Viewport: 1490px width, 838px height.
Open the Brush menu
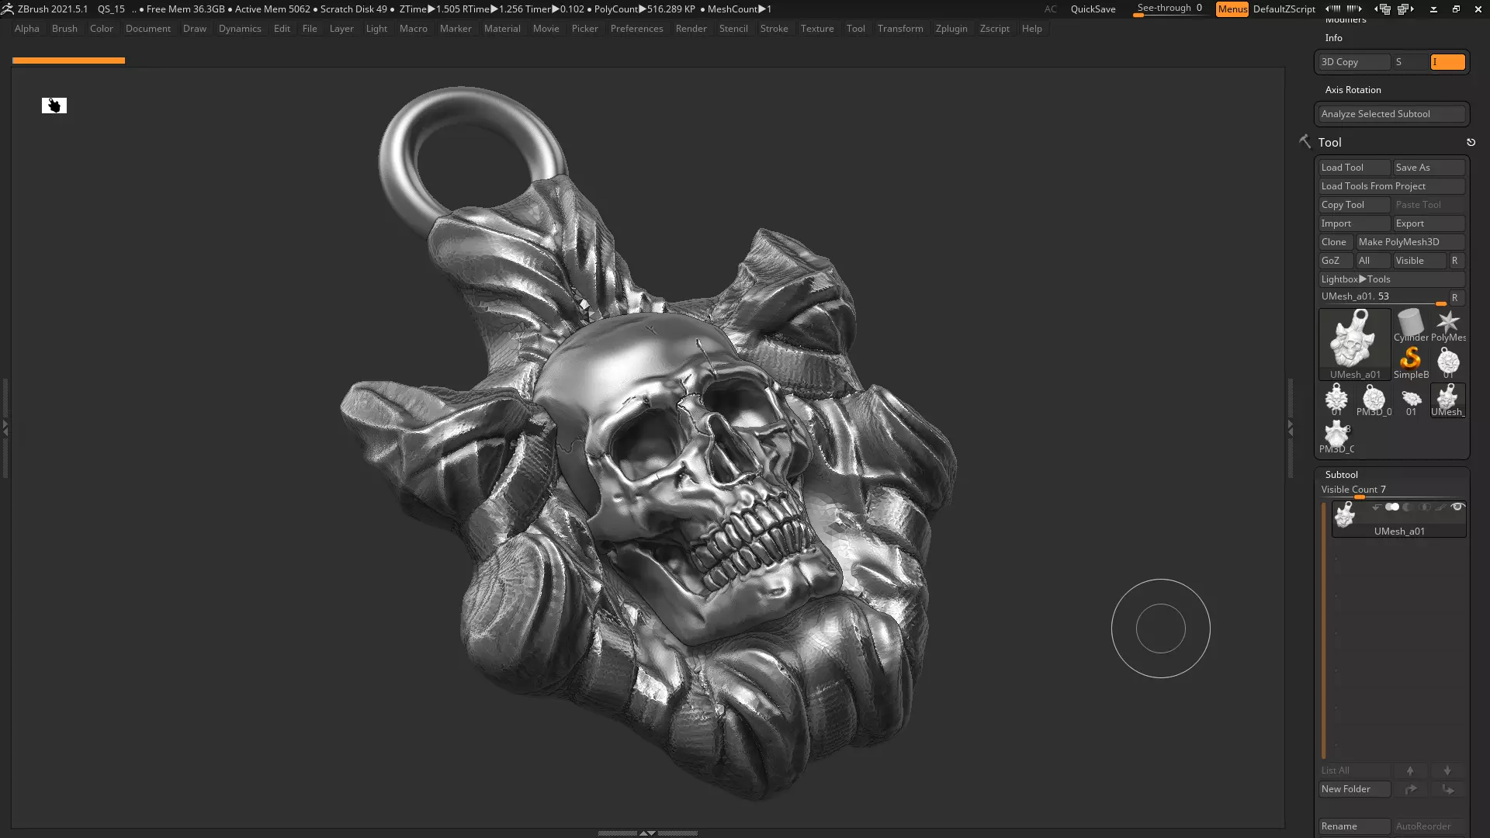point(64,29)
